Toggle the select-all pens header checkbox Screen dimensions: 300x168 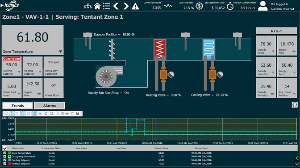pyautogui.click(x=5, y=148)
